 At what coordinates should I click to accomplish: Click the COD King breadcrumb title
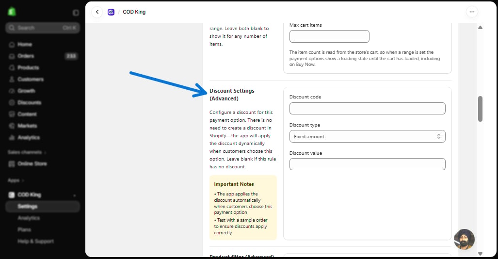click(x=134, y=12)
